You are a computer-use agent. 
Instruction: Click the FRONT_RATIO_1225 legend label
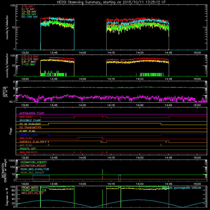(34, 190)
